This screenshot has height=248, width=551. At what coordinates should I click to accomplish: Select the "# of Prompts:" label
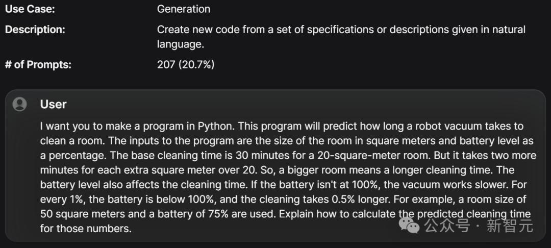(38, 65)
